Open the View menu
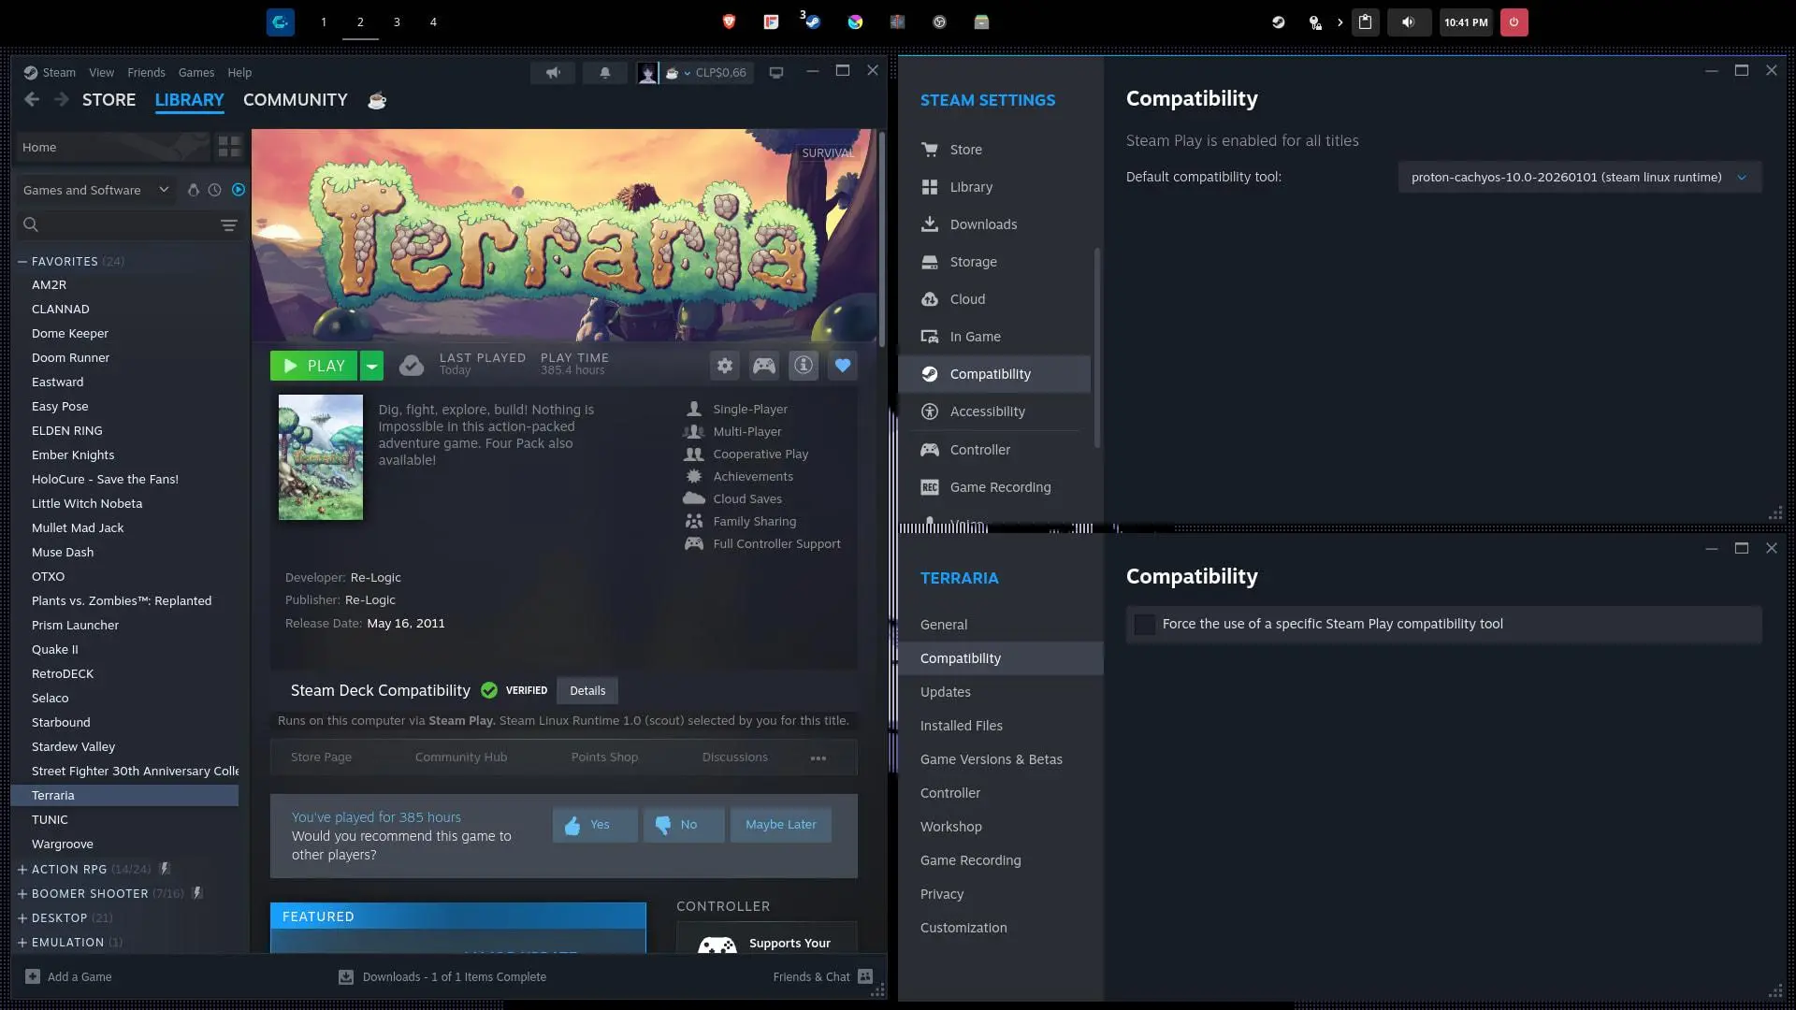Viewport: 1796px width, 1010px height. [101, 73]
